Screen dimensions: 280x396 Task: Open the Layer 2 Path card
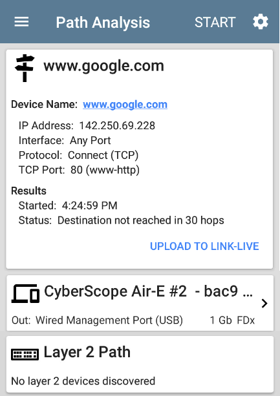click(x=140, y=364)
